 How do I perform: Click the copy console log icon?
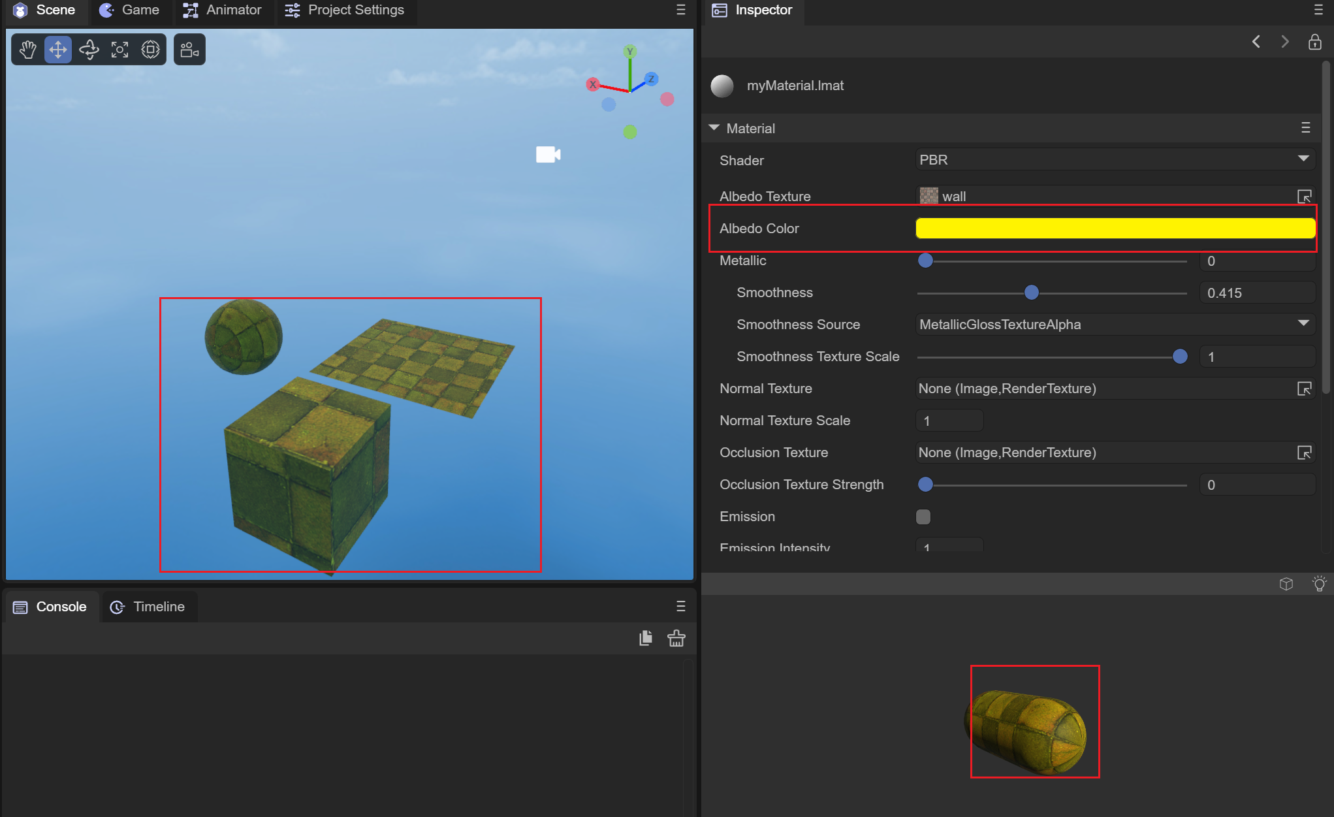[x=645, y=638]
